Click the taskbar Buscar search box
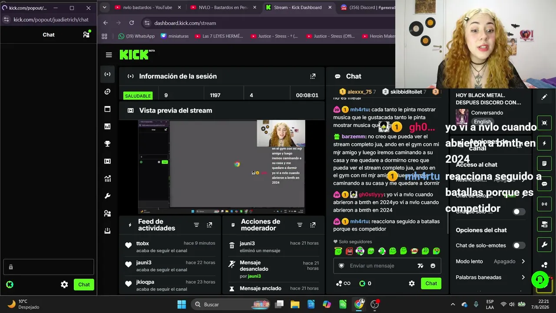Viewport: 556px width, 313px height. pyautogui.click(x=231, y=304)
